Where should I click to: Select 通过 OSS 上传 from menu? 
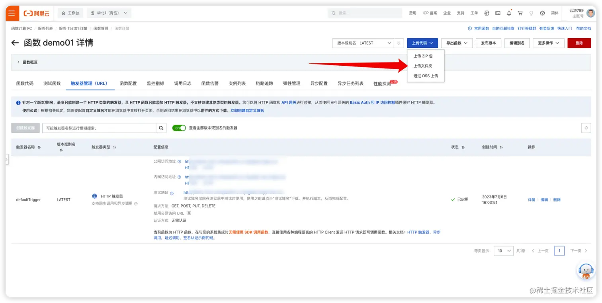[426, 76]
